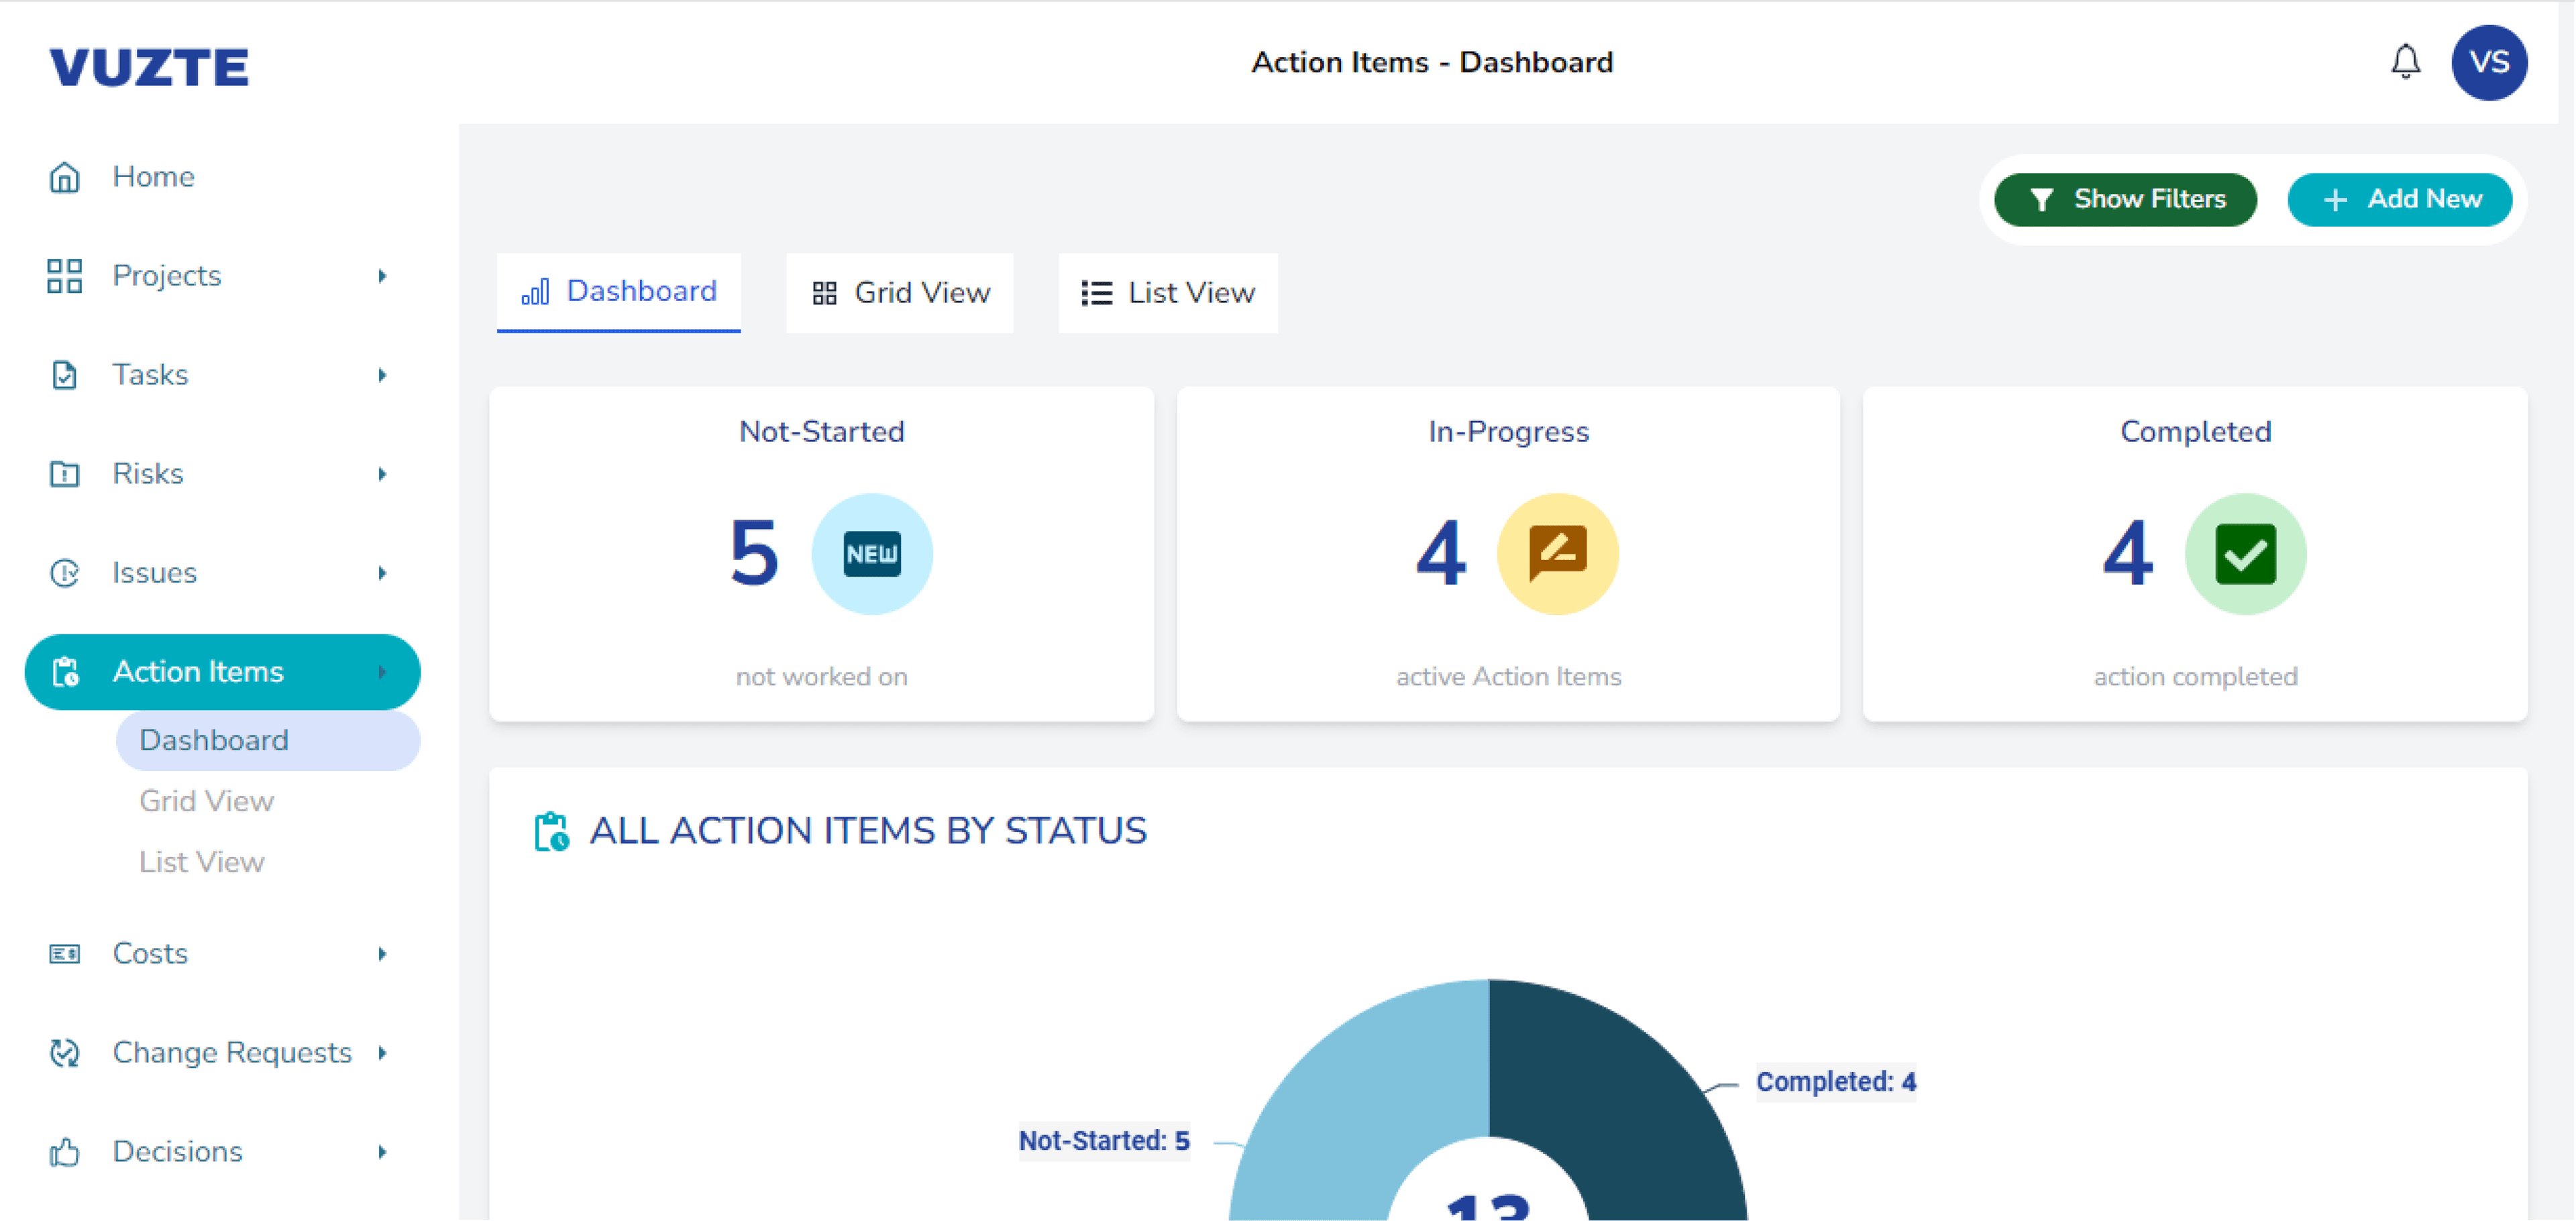Expand the Tasks submenu arrow

(x=382, y=375)
